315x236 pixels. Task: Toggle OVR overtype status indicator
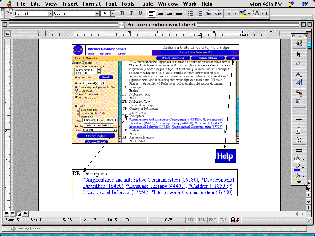(x=223, y=220)
